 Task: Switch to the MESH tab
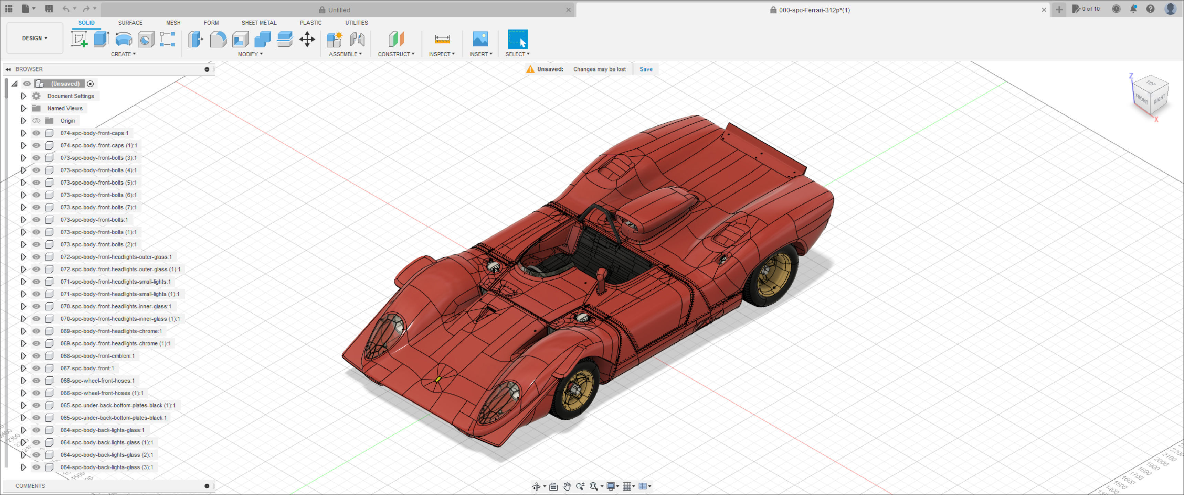pyautogui.click(x=173, y=22)
